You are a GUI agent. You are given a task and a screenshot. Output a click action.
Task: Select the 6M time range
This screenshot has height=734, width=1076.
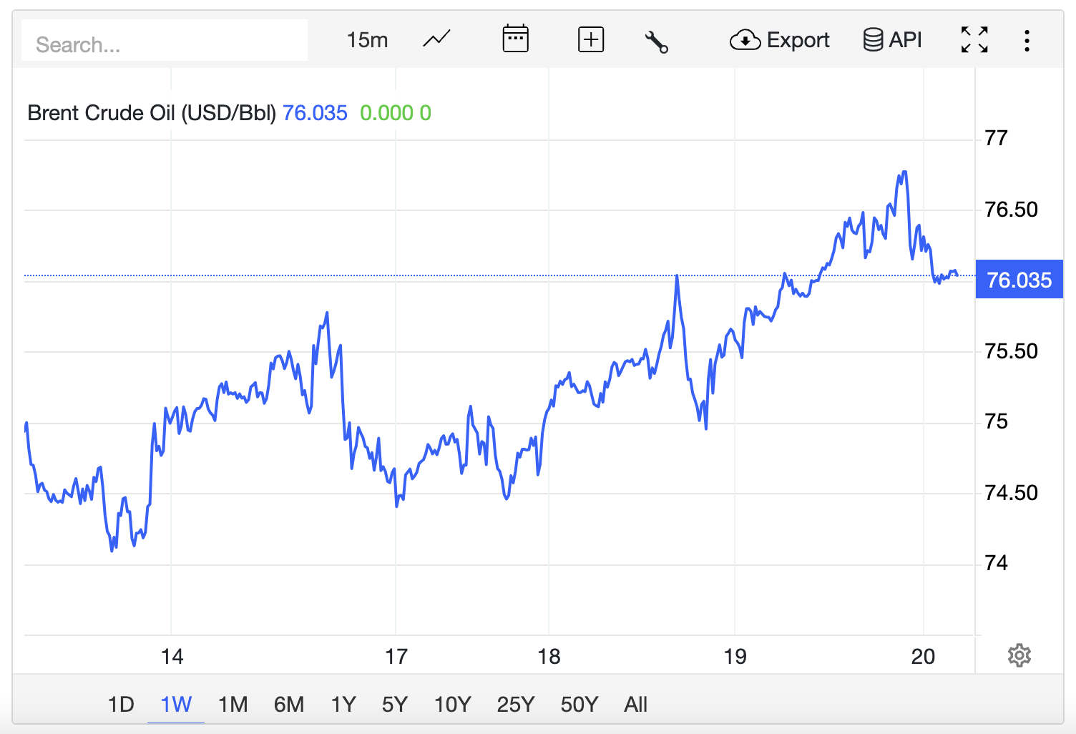289,705
